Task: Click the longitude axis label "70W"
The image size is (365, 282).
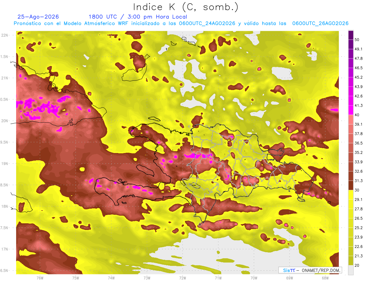Action: 254,278
